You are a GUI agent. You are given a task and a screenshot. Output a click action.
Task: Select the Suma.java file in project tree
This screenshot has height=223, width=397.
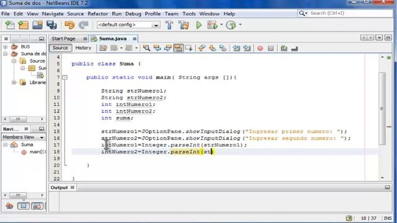pos(40,75)
